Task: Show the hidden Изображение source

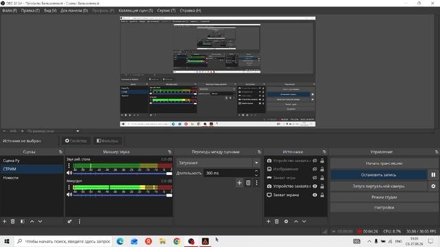Action: click(315, 169)
